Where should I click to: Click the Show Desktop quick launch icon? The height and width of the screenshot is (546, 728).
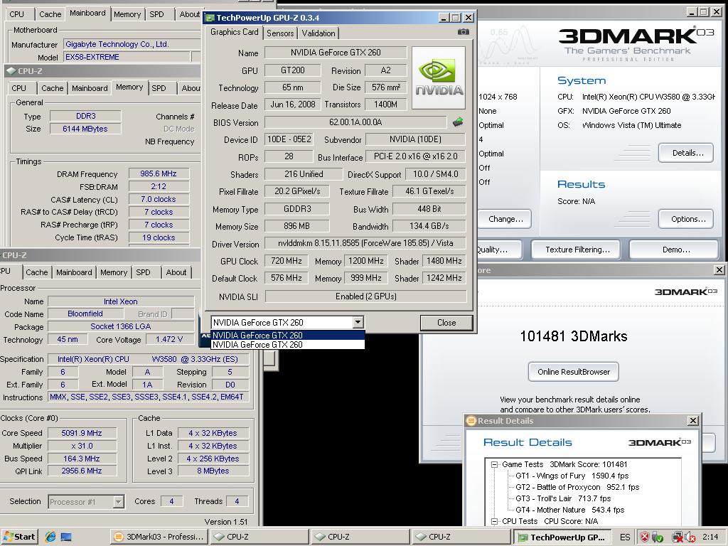click(x=66, y=537)
